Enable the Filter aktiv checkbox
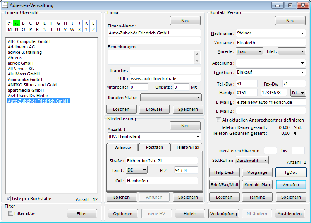The height and width of the screenshot is (223, 311). (x=11, y=213)
